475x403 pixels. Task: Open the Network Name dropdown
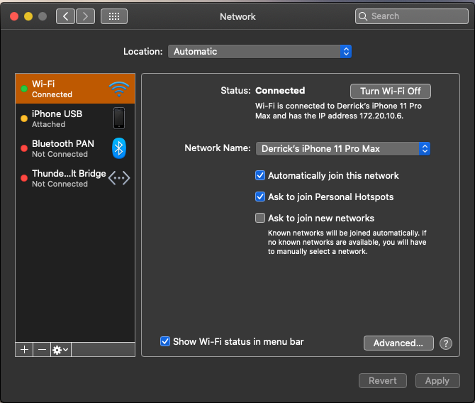coord(343,148)
